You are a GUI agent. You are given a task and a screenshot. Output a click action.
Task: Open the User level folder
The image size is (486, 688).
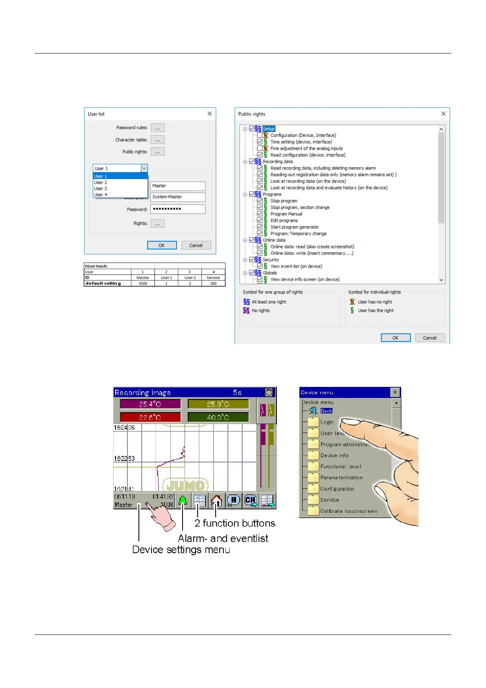[x=313, y=433]
